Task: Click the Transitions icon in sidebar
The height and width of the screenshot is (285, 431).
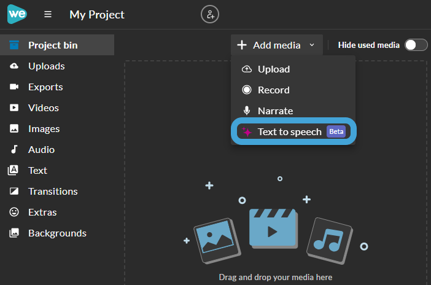Action: [14, 191]
